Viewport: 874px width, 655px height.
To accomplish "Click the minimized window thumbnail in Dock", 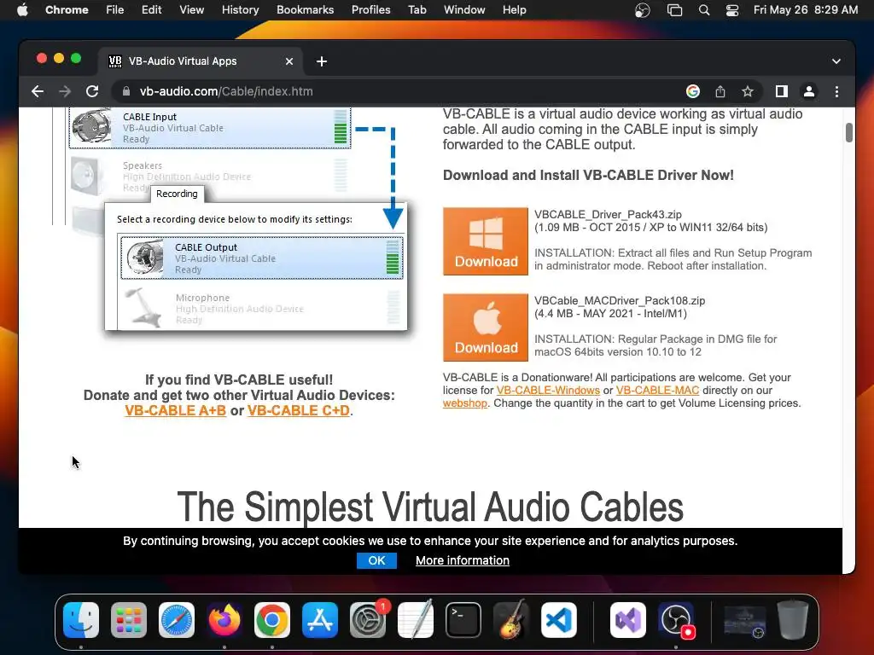I will pos(744,621).
